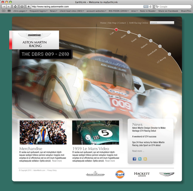Open AMR Racing Online header link

138,23
